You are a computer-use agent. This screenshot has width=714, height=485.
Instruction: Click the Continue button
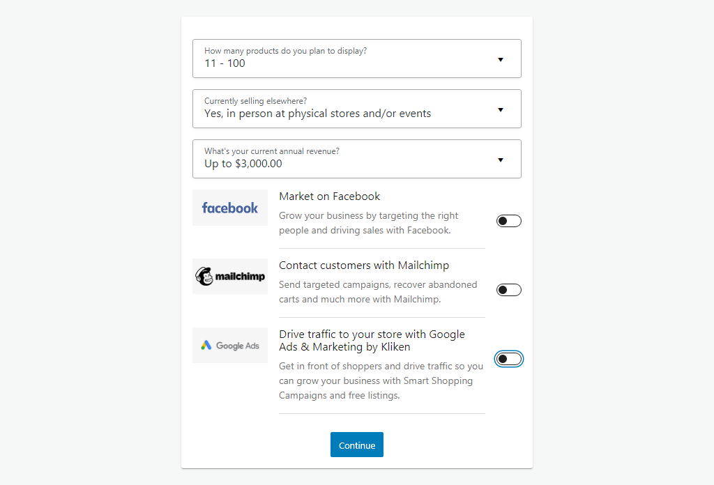(357, 445)
